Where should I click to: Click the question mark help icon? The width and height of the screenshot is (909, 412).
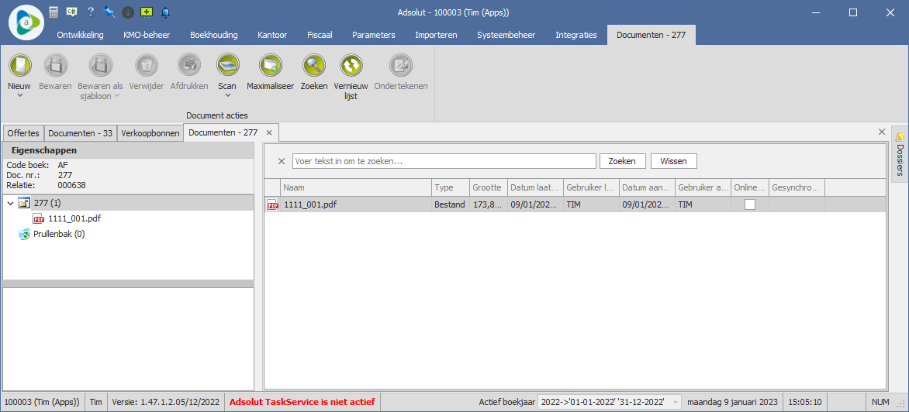(91, 12)
